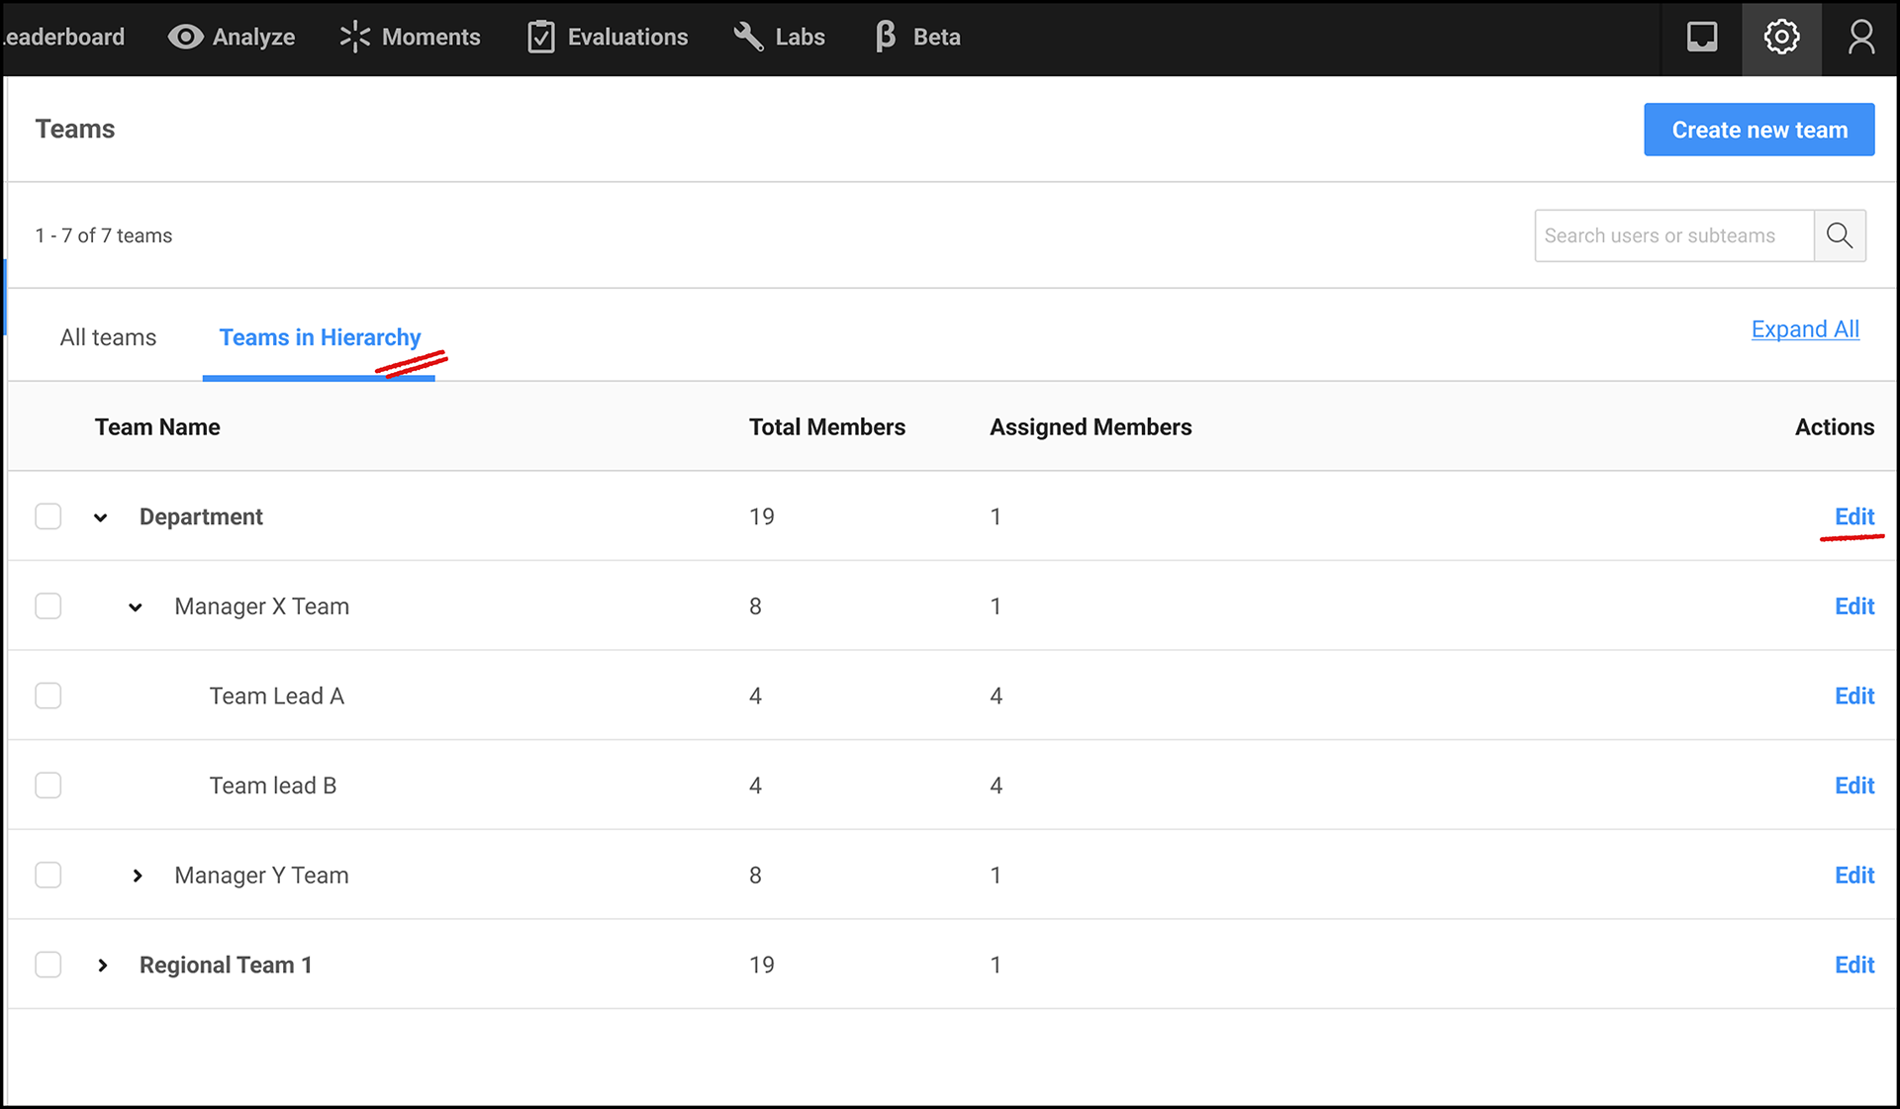This screenshot has height=1109, width=1900.
Task: Open Analyze with eye icon
Action: [x=232, y=38]
